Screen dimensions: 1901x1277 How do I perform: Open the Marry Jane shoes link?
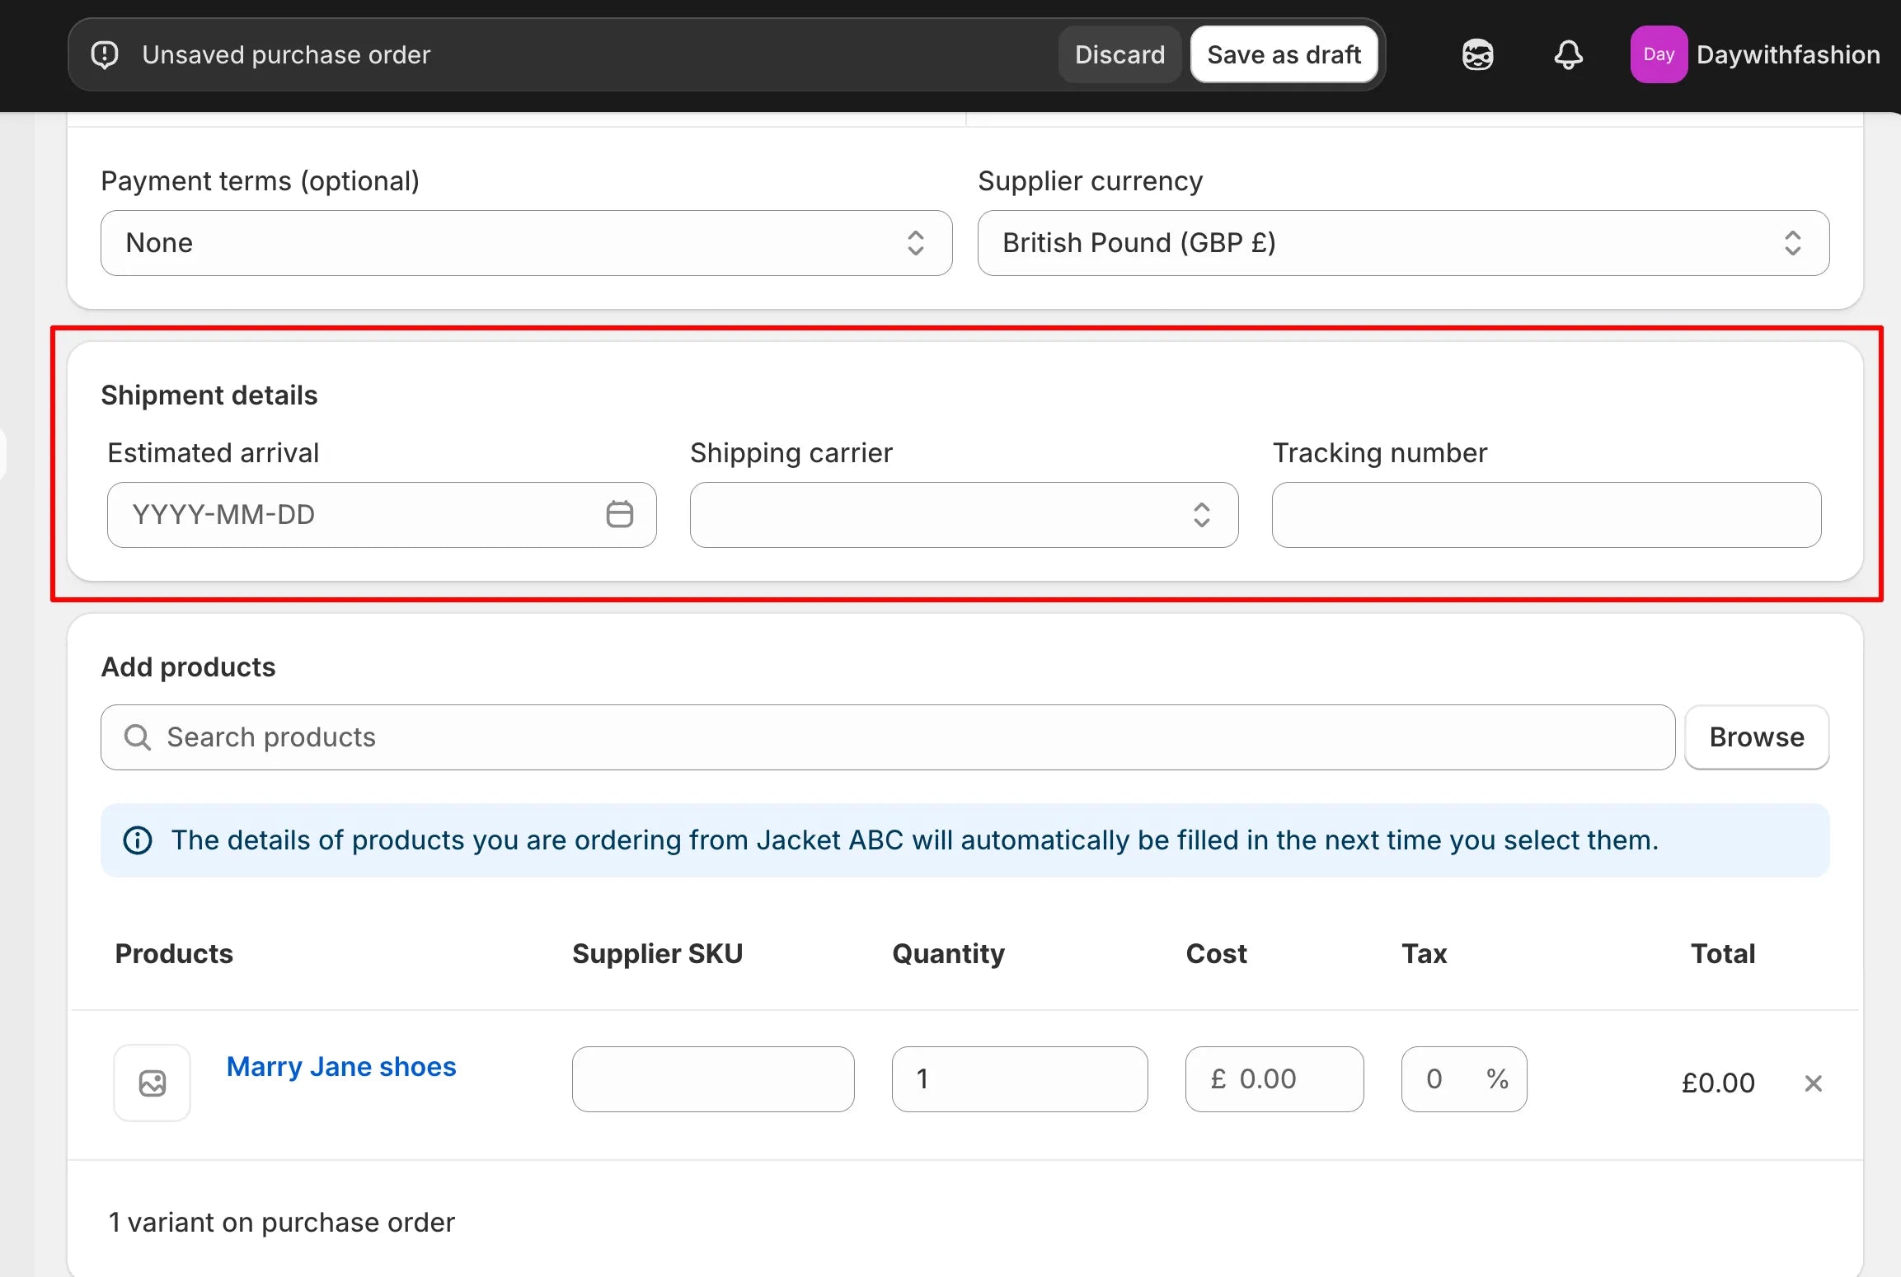341,1067
